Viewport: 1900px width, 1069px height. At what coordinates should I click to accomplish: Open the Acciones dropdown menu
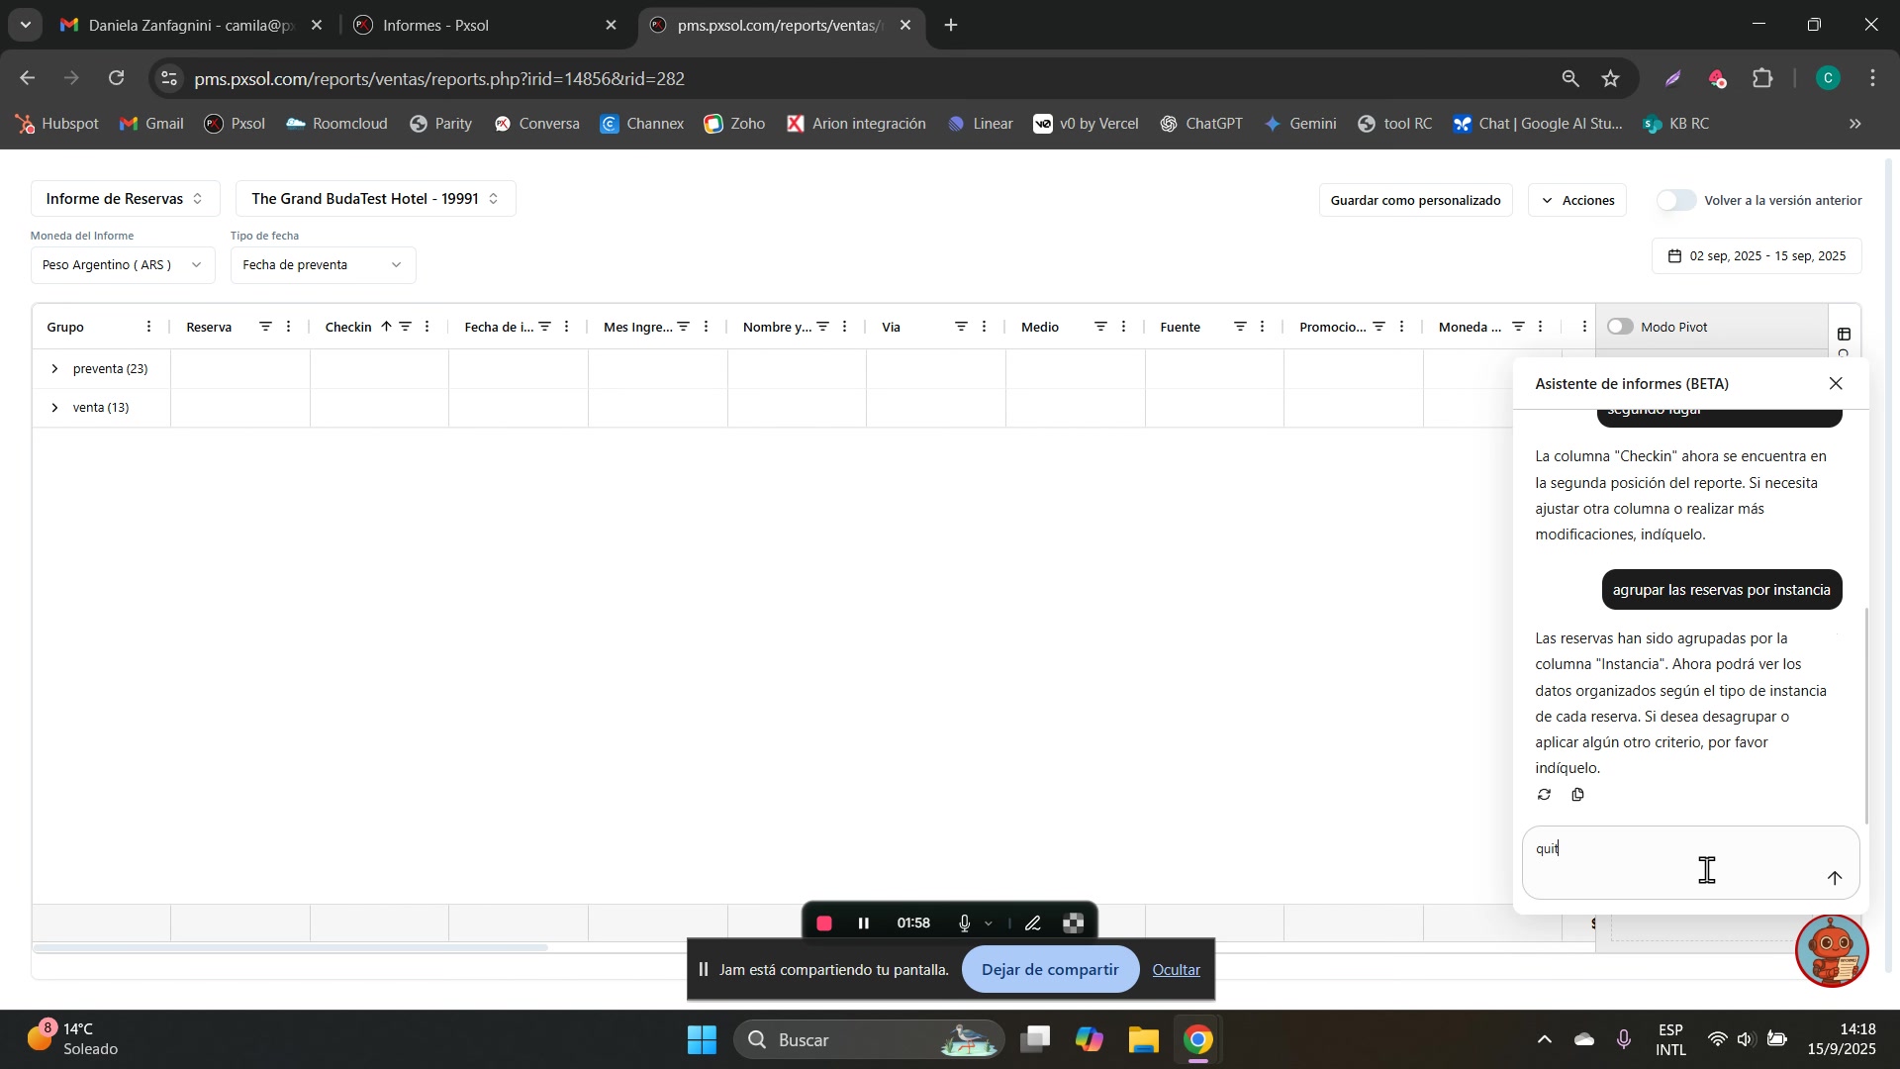tap(1577, 201)
